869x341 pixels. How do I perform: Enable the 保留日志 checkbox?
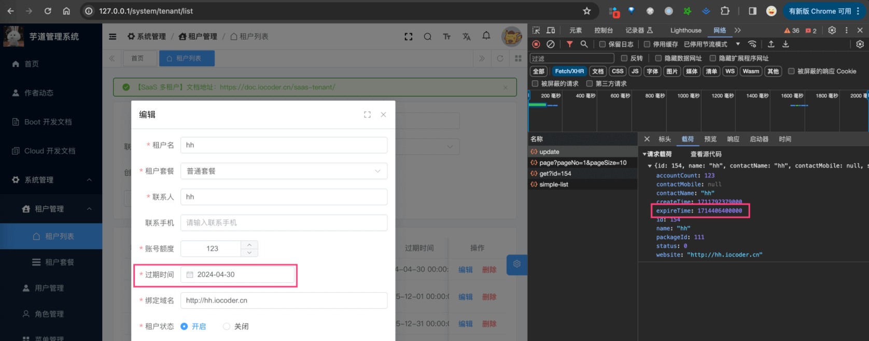coord(602,45)
